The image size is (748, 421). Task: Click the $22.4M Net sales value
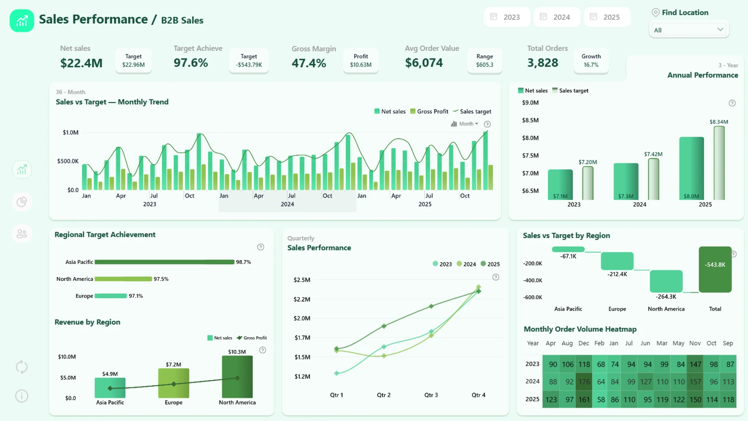(x=81, y=63)
